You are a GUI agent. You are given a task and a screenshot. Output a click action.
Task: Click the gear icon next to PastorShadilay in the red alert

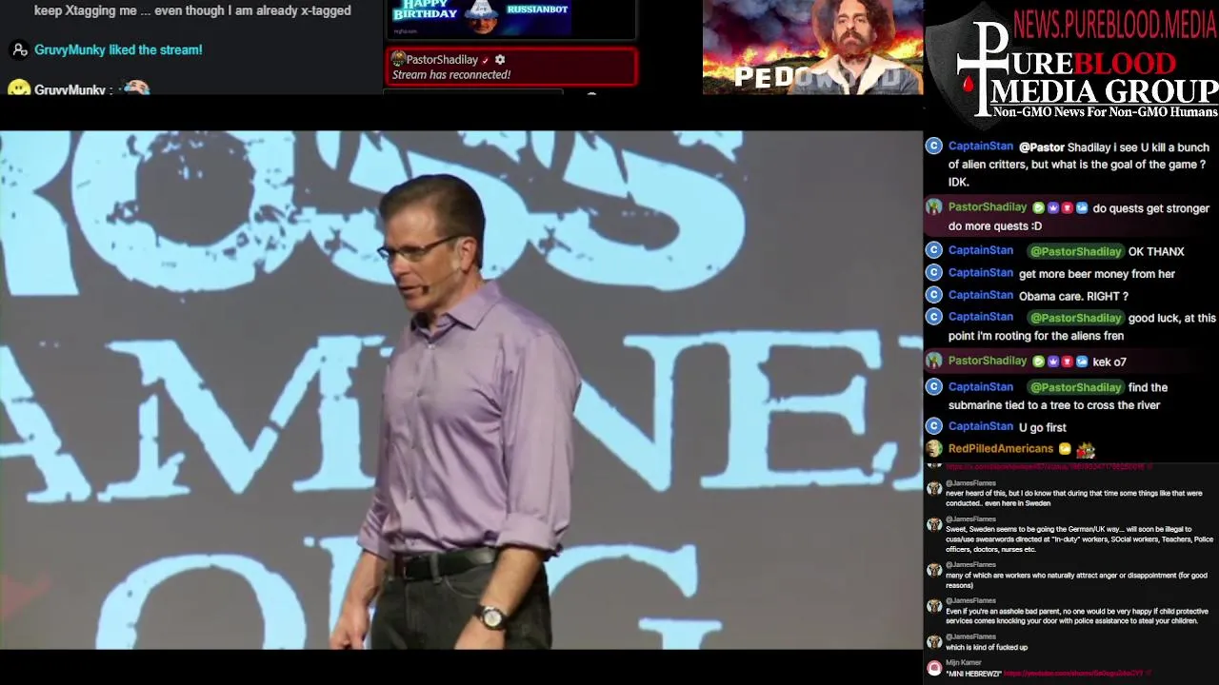click(500, 59)
